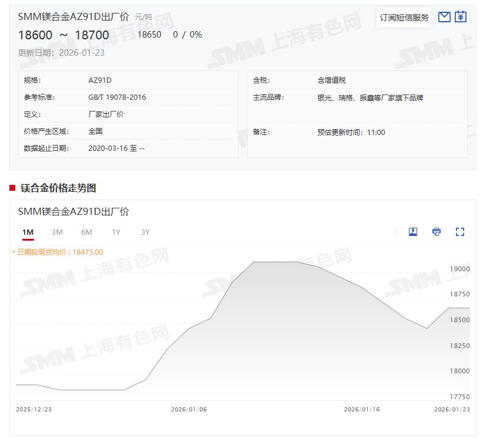Click the 数据起止日期： field label
480x439 pixels.
pyautogui.click(x=46, y=148)
